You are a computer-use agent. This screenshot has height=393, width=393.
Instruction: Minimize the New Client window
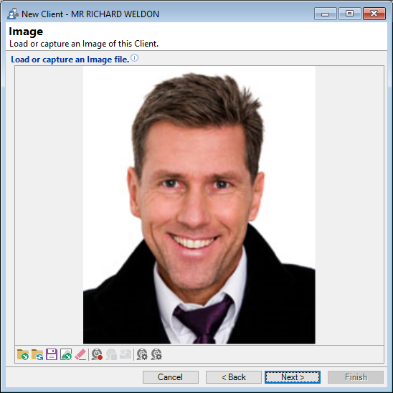(326, 14)
